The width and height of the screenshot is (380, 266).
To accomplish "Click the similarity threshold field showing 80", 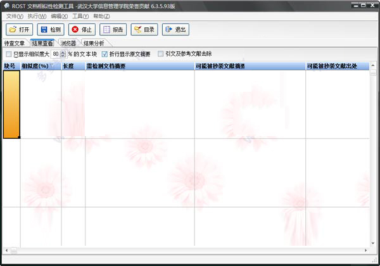I will click(x=56, y=54).
